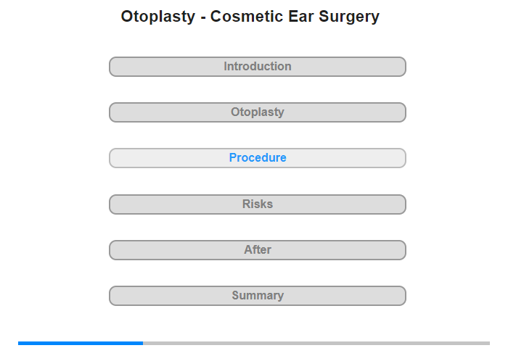Screen dimensions: 508x348
Task: Click the Otoplasty label in the menu
Action: click(x=258, y=112)
